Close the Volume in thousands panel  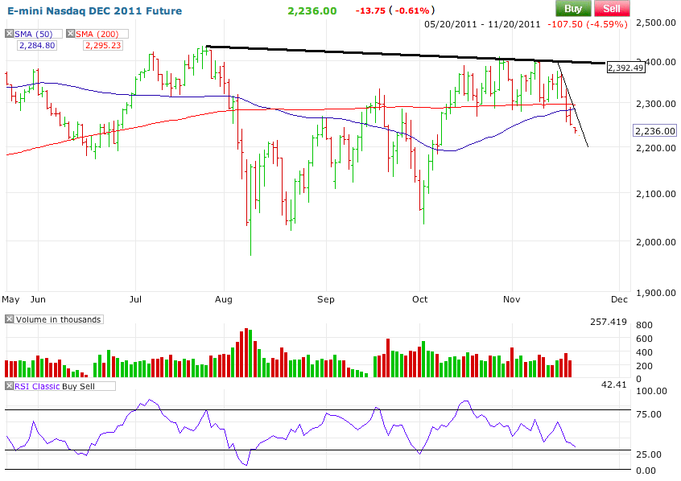[x=9, y=319]
